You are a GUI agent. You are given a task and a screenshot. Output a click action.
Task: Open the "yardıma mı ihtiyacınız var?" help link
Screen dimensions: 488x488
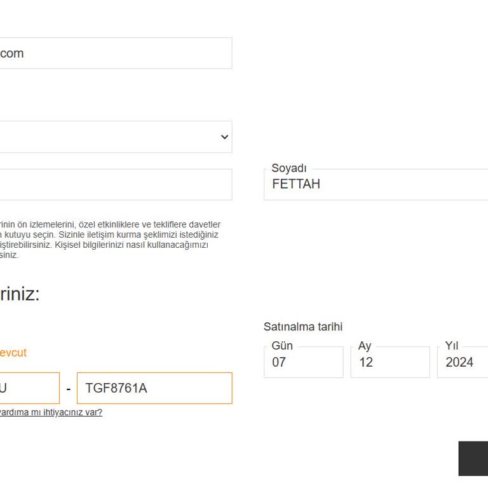click(50, 412)
